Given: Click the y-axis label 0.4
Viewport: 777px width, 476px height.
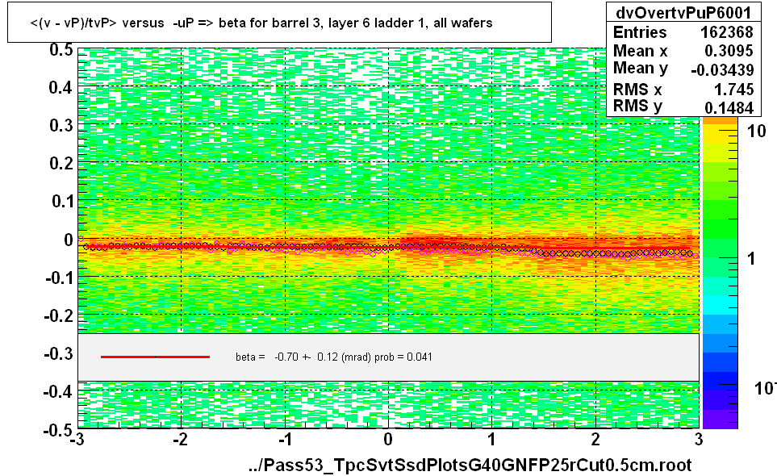Looking at the screenshot, I should coord(61,88).
